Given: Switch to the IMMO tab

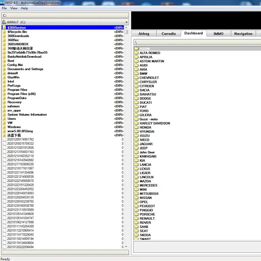Looking at the screenshot, I should (x=218, y=34).
